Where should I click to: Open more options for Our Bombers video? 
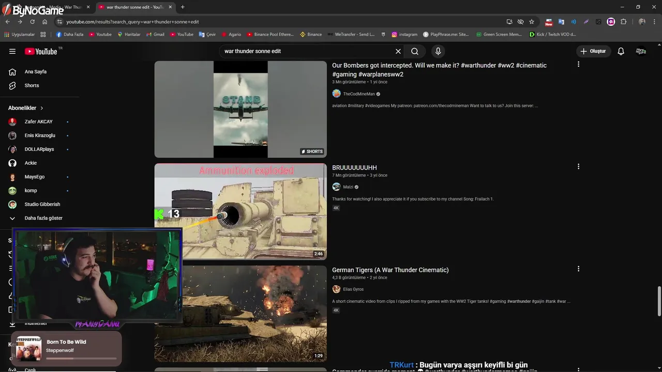[578, 64]
